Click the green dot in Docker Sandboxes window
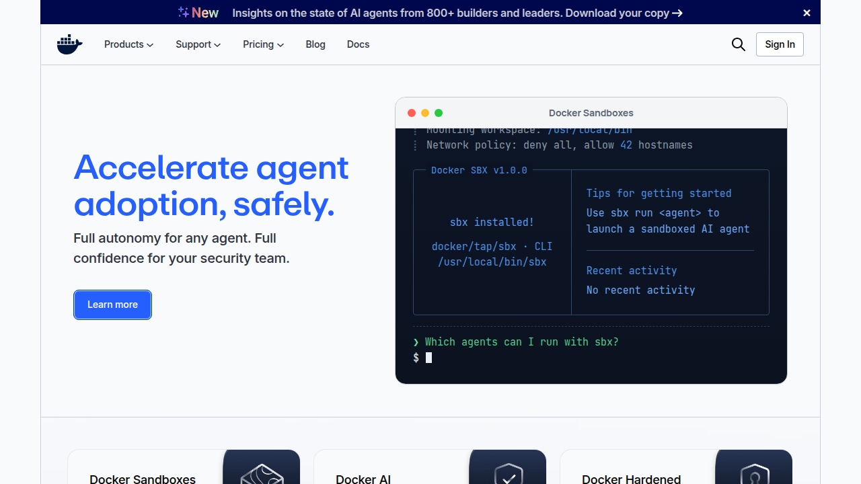861x484 pixels. pos(439,113)
